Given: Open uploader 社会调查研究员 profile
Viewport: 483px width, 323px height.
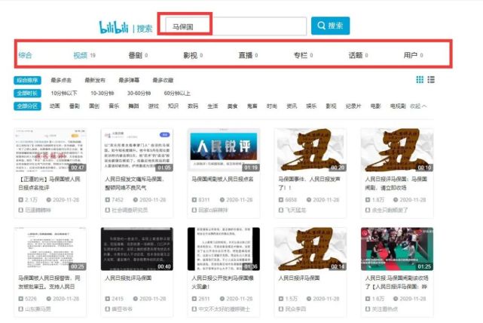Looking at the screenshot, I should coord(127,210).
